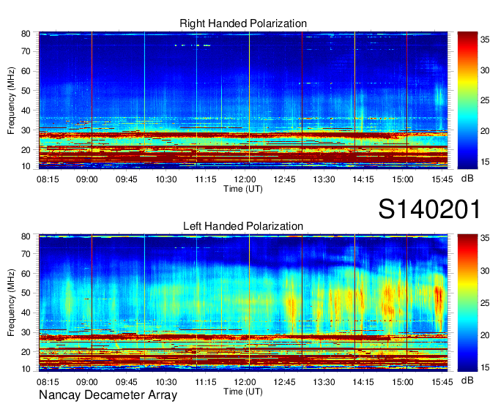This screenshot has width=498, height=404.
Task: Click the "S140201" observation label
Action: coord(429,209)
